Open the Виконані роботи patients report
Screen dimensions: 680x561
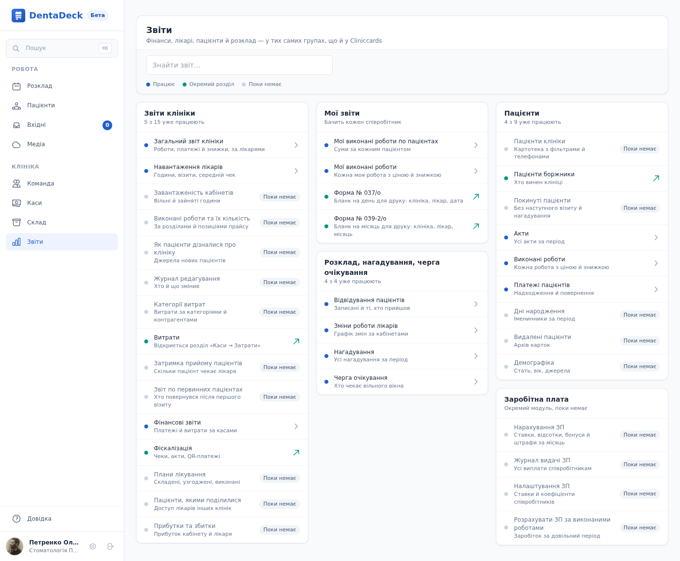[582, 263]
